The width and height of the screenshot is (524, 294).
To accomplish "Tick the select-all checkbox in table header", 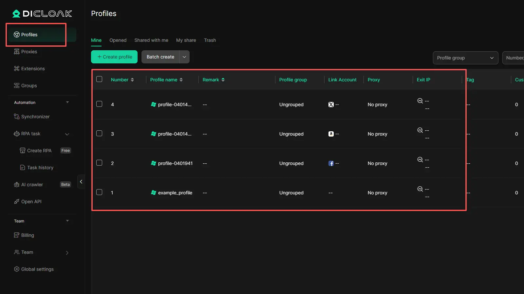I will tap(99, 79).
